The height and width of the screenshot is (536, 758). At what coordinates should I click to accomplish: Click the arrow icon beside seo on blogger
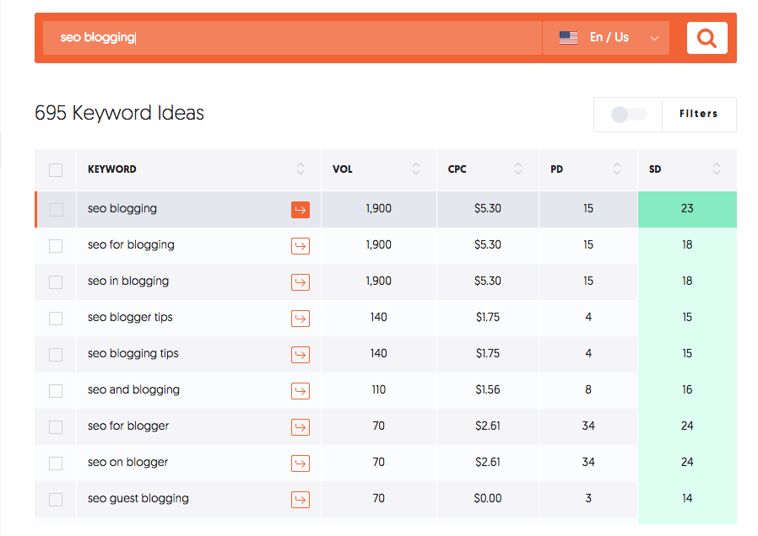coord(300,463)
